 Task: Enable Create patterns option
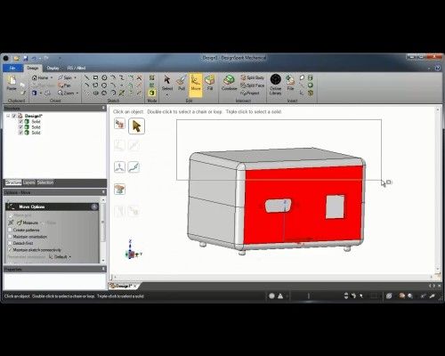point(10,230)
